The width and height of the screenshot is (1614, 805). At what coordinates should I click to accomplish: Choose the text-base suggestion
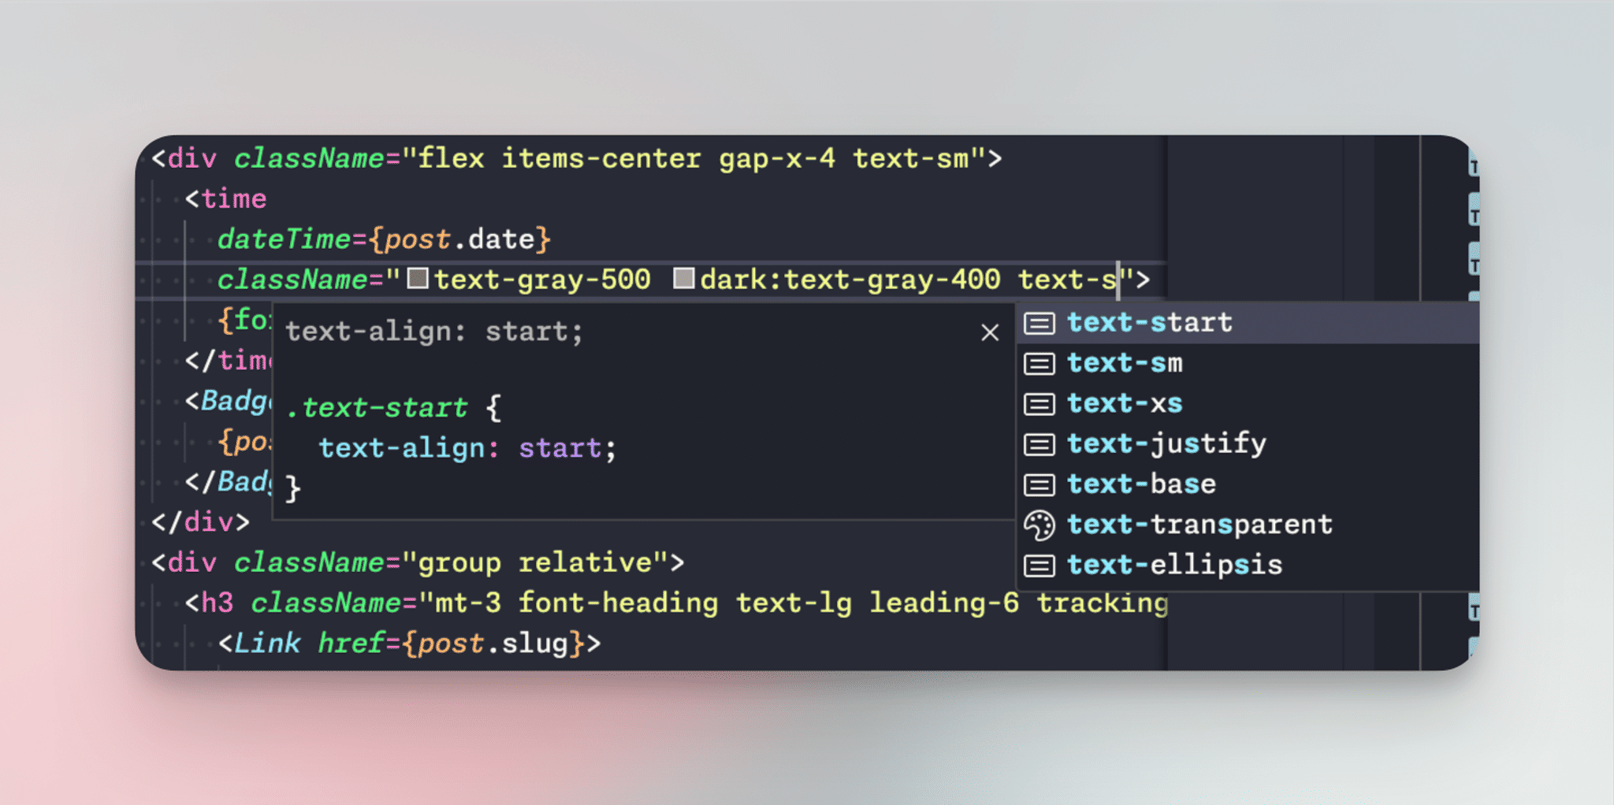1248,484
